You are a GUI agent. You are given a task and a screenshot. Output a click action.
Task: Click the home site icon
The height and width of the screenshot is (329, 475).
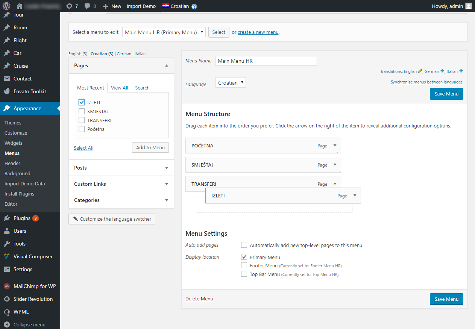coord(20,6)
